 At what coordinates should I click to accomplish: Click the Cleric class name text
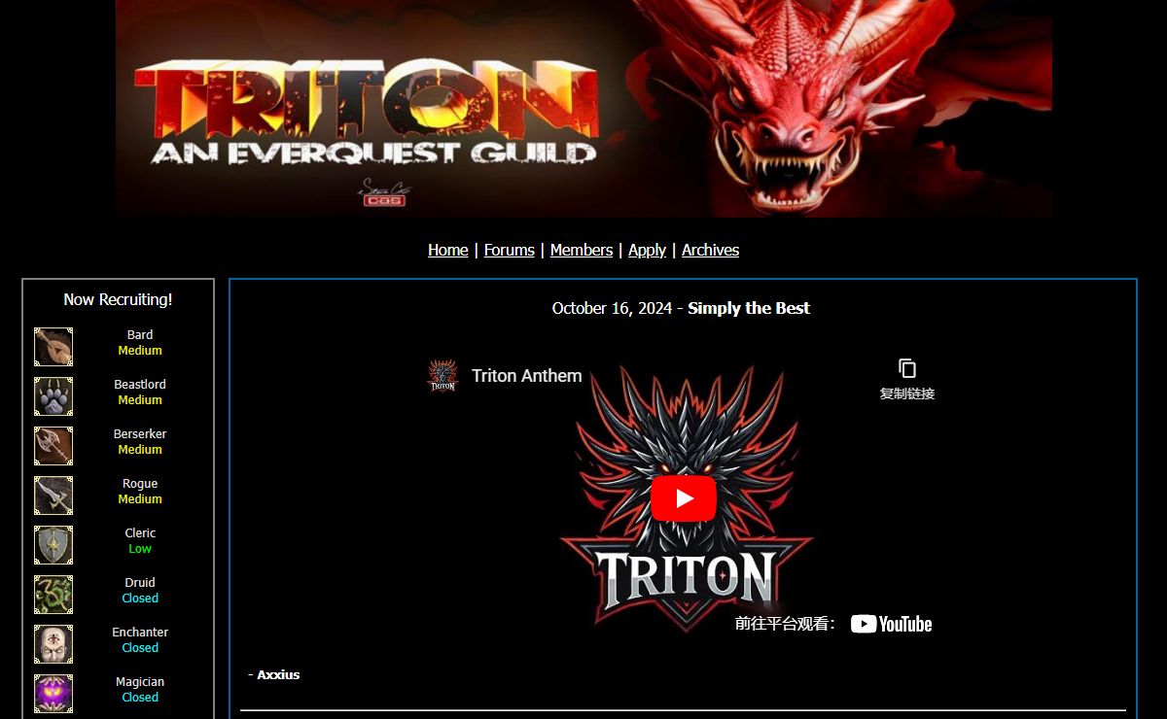pos(140,532)
